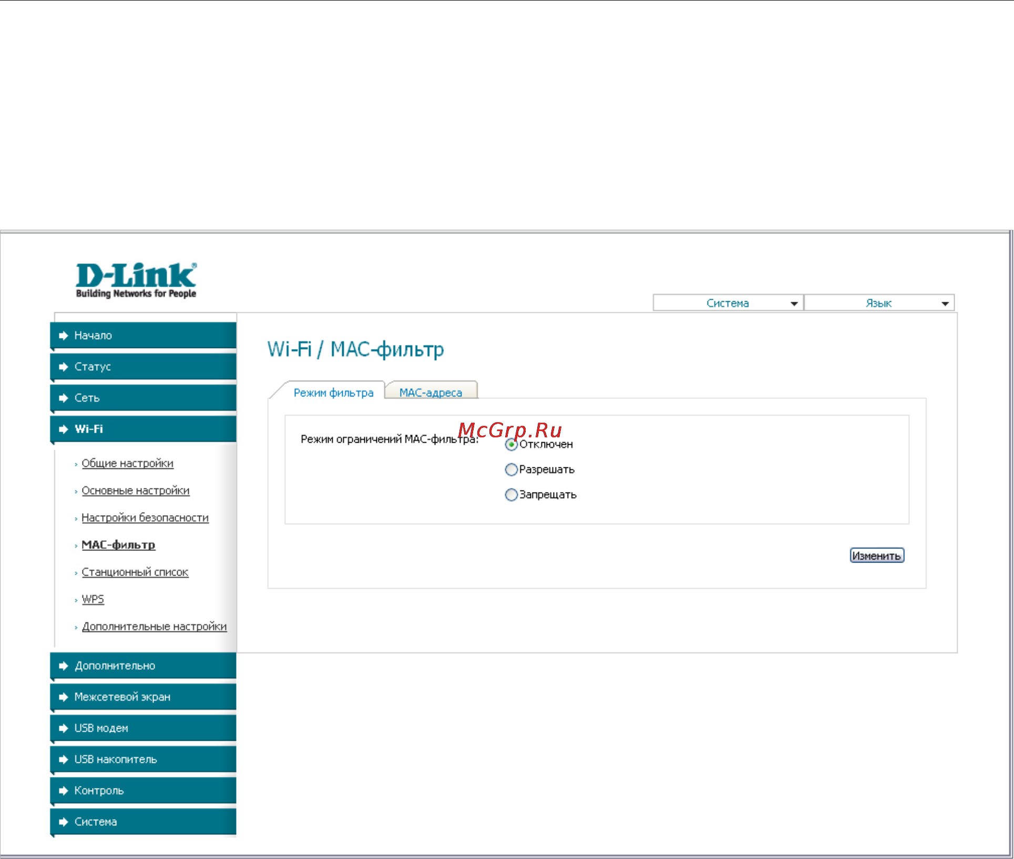Open the Межсетевой экран menu section
Viewport: 1014px width, 859px height.
click(x=143, y=697)
